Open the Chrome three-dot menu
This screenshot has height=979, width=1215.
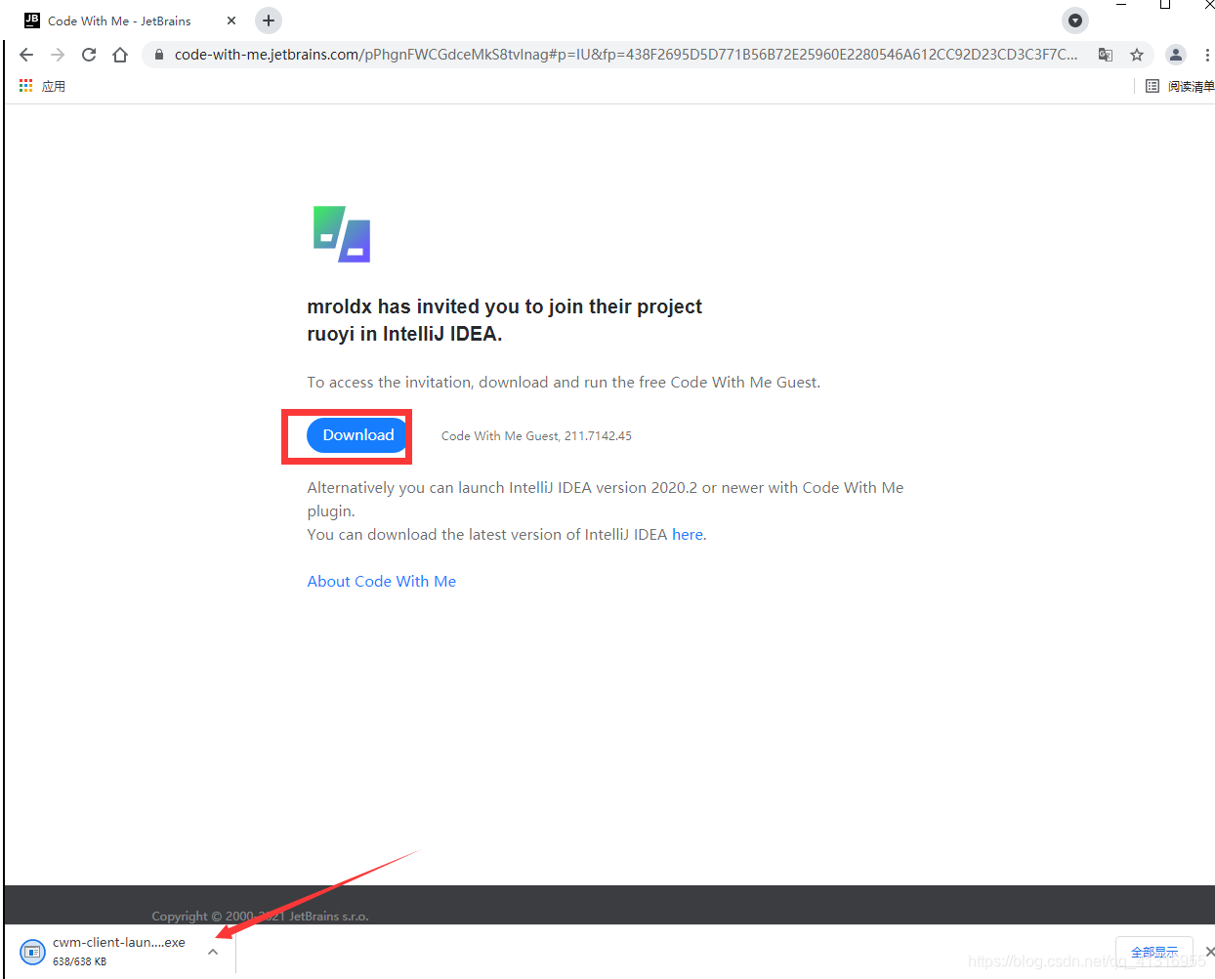1207,55
